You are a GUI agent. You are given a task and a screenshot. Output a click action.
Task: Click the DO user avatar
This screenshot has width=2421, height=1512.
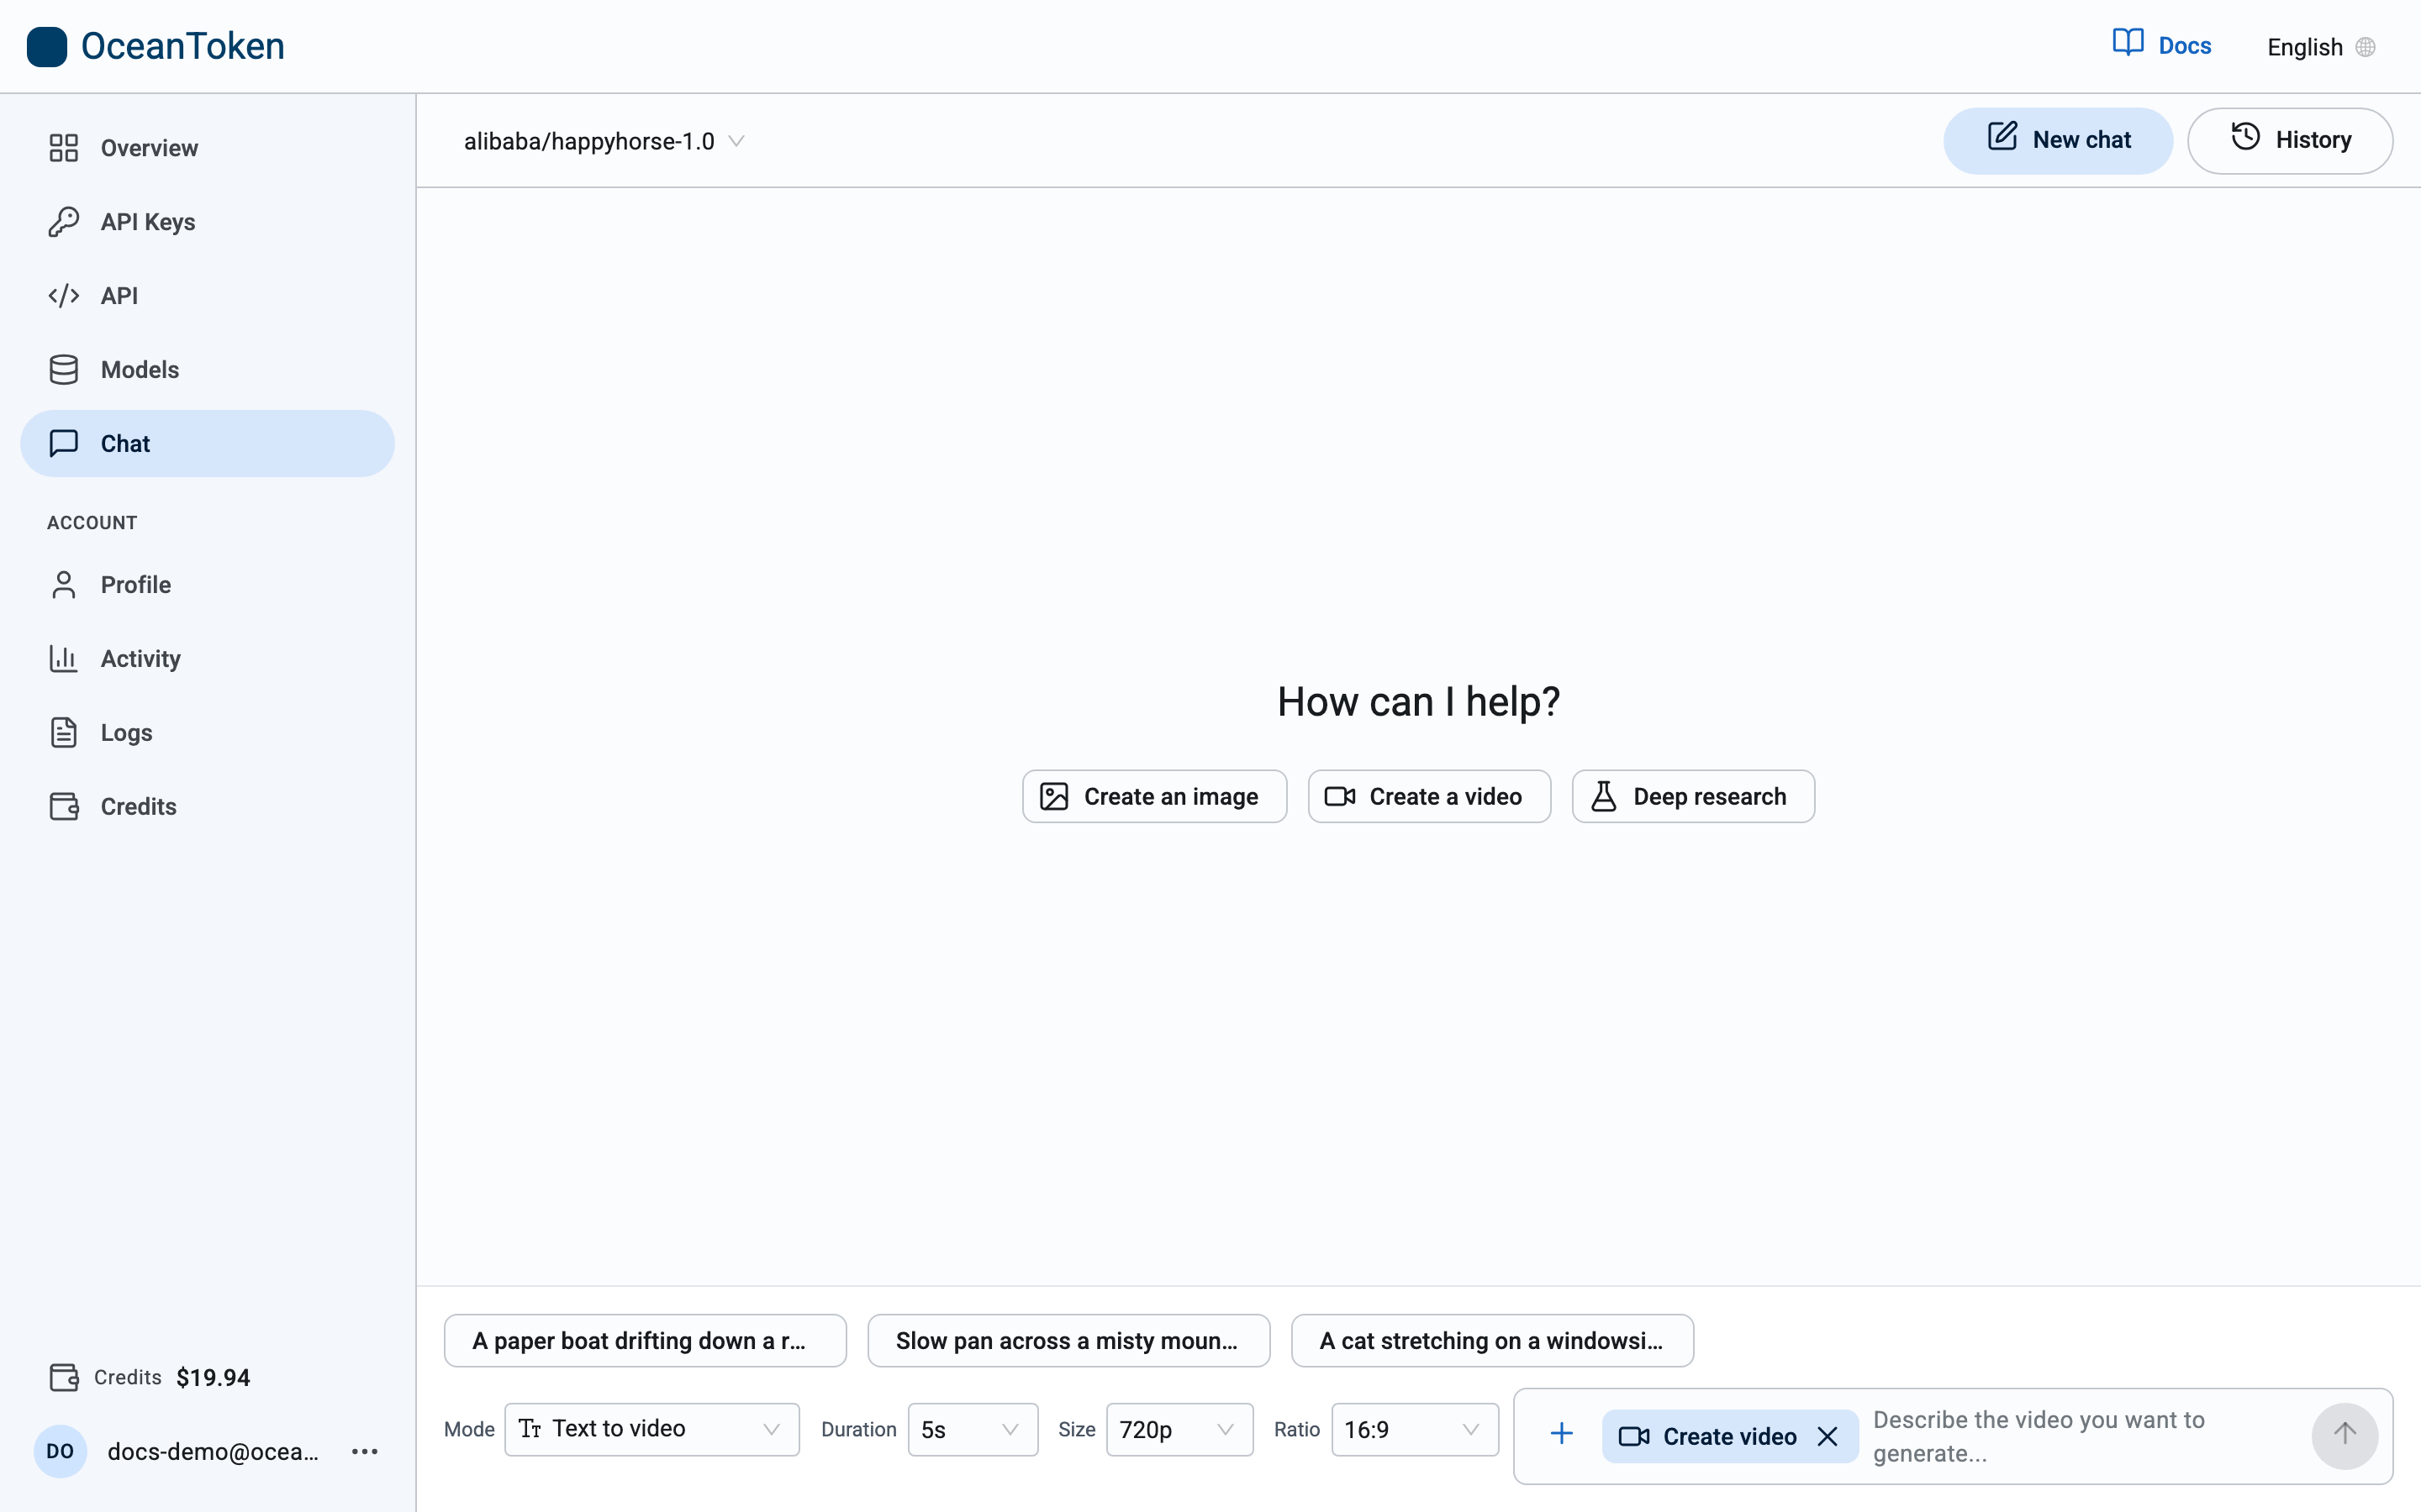60,1451
